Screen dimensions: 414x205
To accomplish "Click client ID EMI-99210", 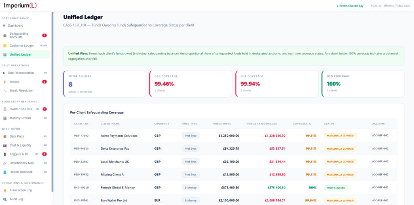I will pos(81,188).
